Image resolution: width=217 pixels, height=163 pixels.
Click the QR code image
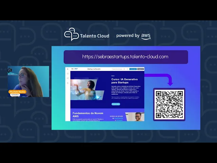point(169,105)
